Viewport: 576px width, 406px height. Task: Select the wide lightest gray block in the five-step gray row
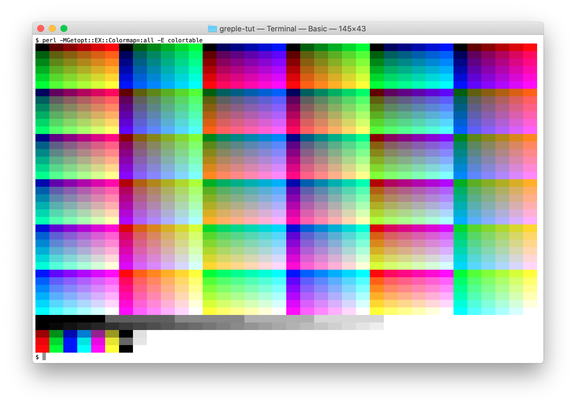(349, 319)
